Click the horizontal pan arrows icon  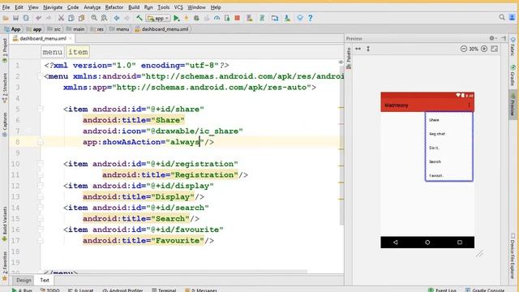click(358, 49)
